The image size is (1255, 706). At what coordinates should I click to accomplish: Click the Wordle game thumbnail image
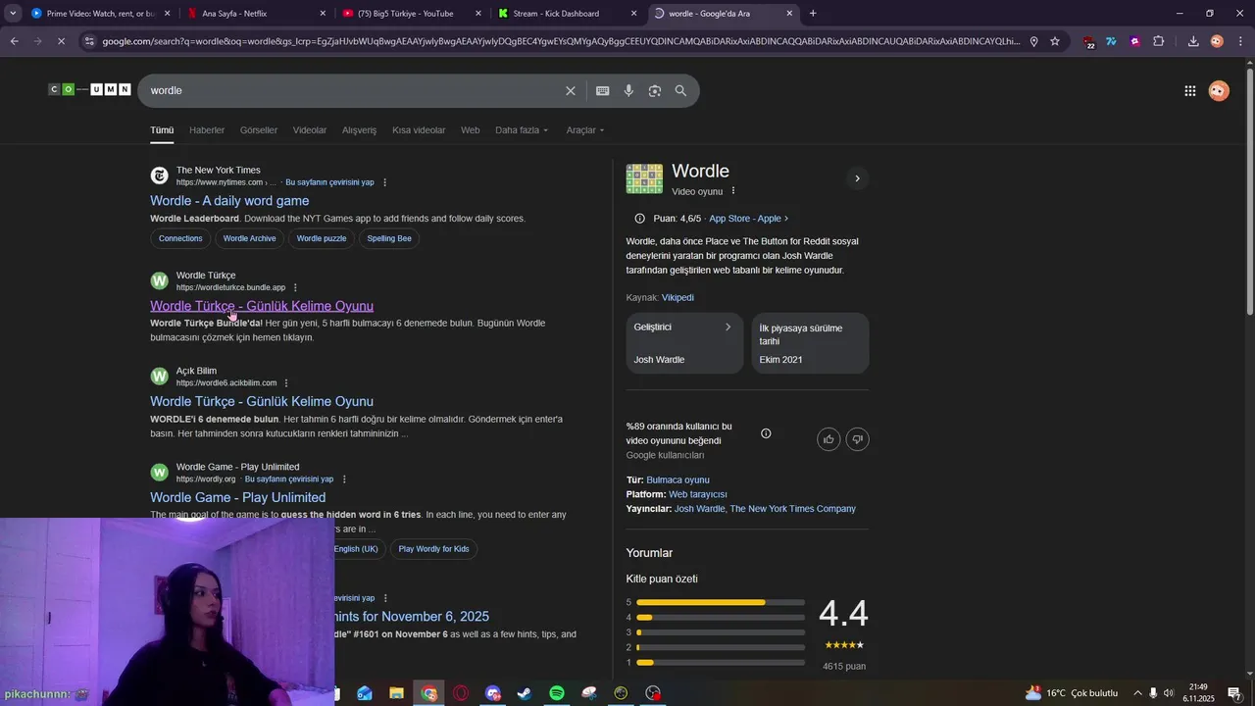tap(644, 178)
